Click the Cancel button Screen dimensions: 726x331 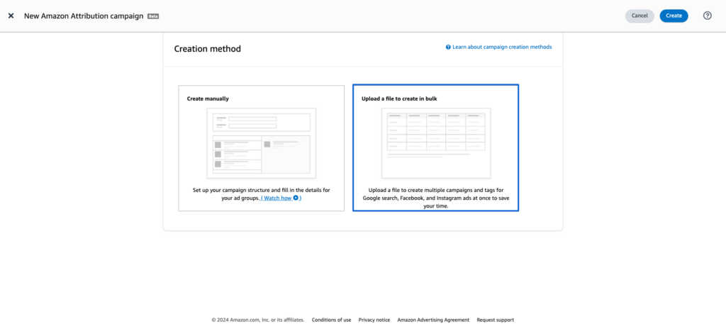pyautogui.click(x=640, y=16)
